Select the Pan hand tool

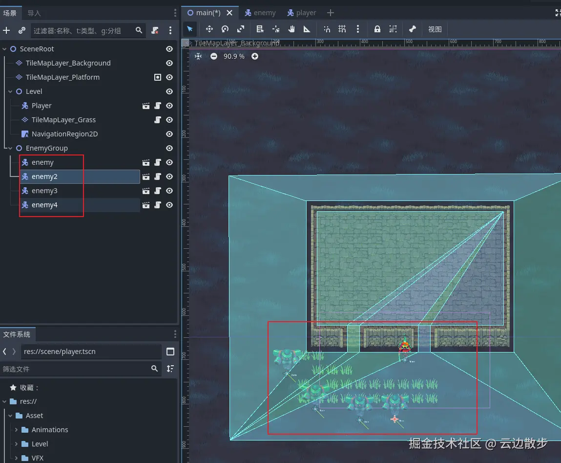[291, 29]
